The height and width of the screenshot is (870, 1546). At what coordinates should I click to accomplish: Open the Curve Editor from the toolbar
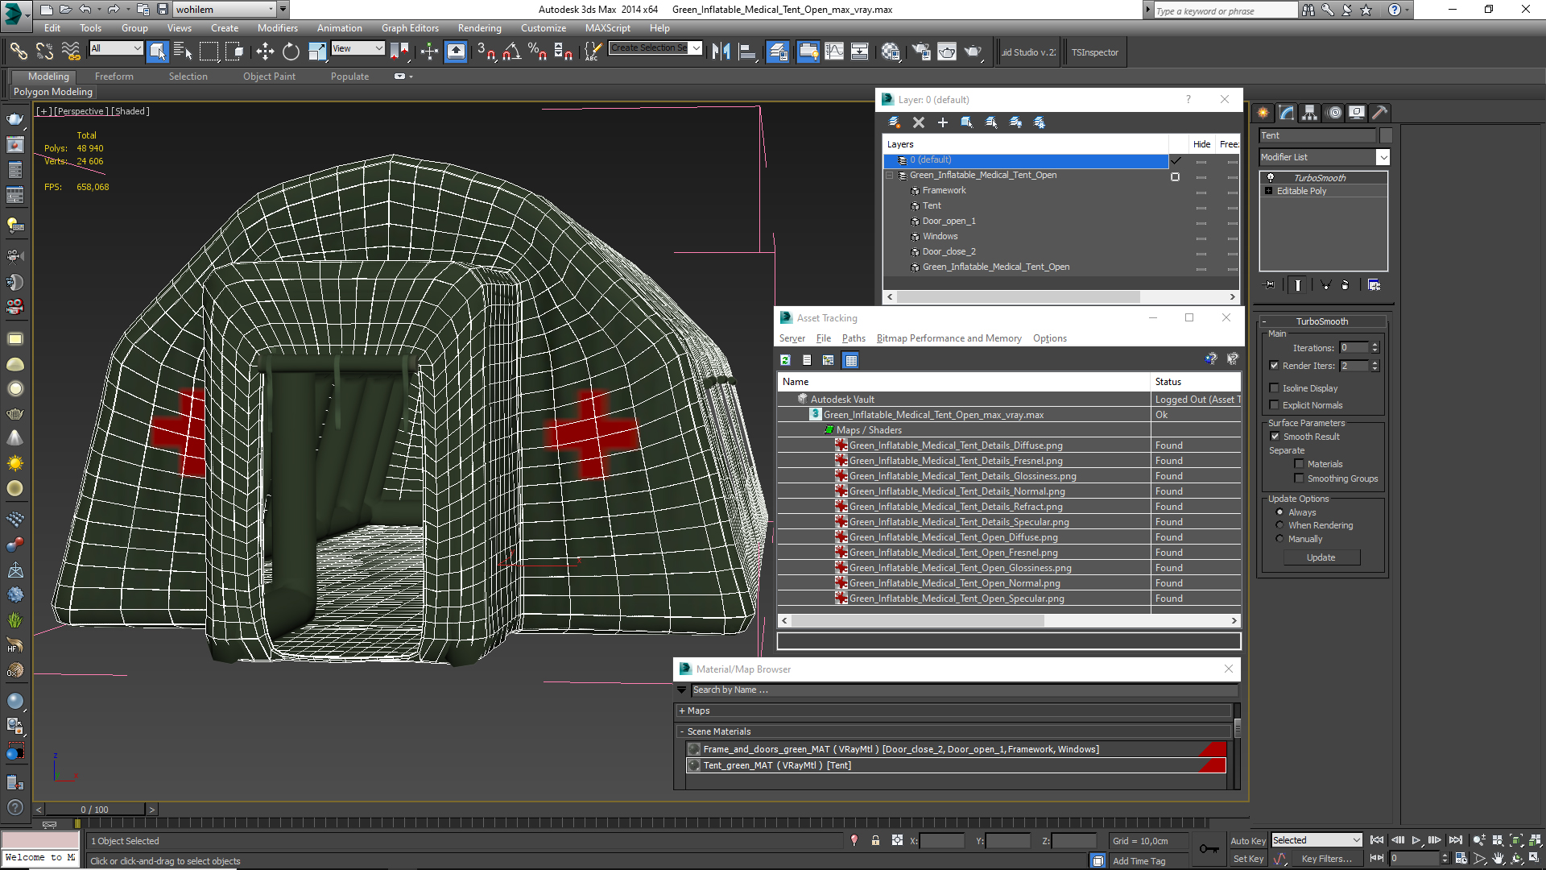pyautogui.click(x=834, y=52)
